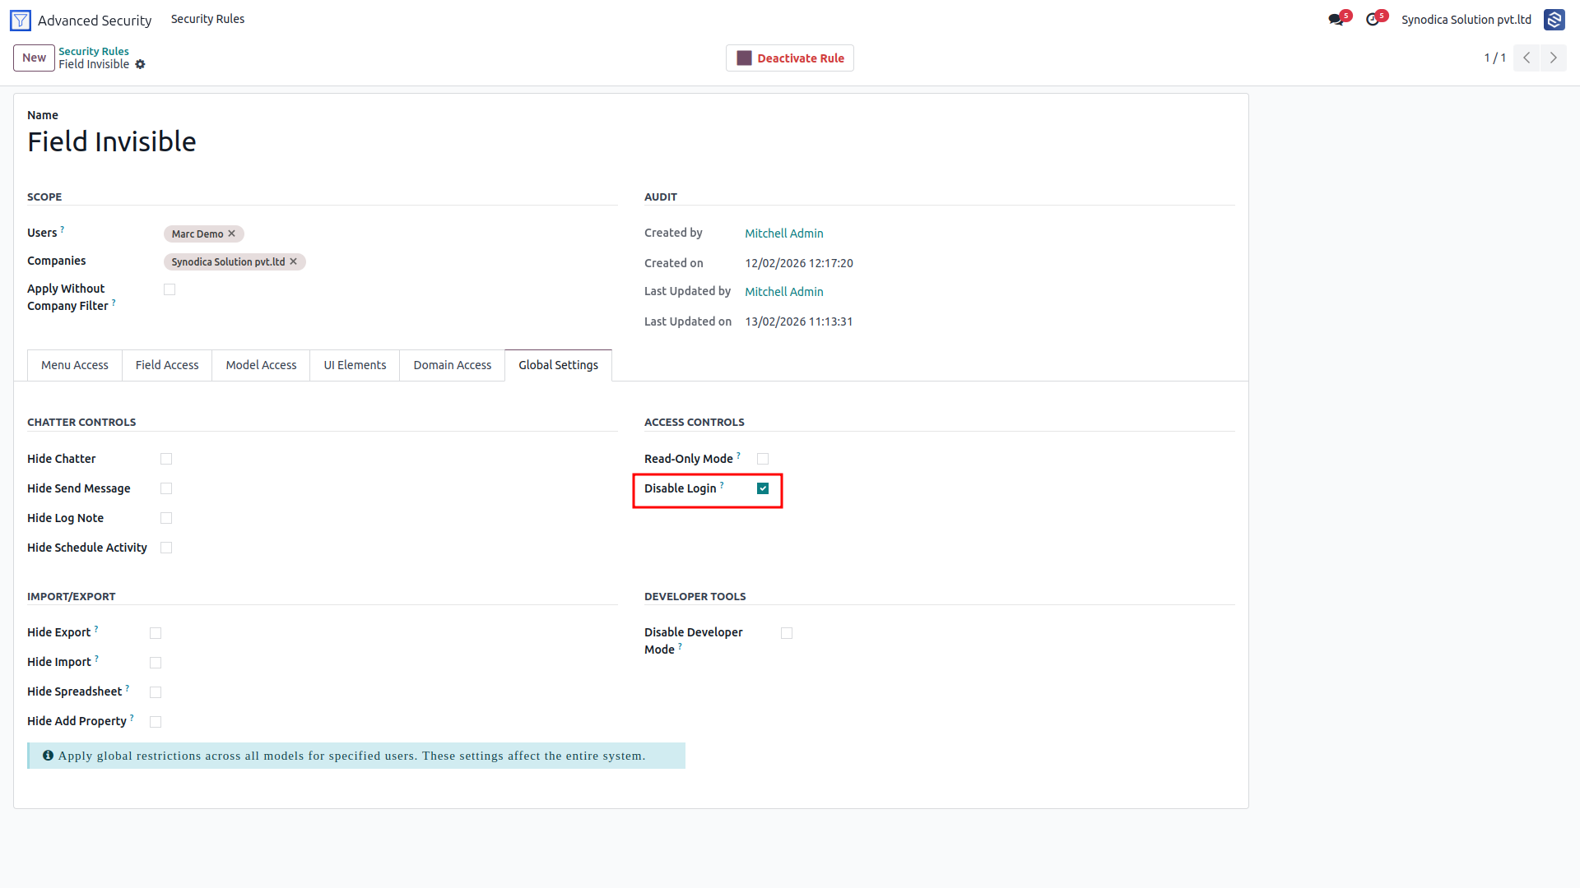Enable the Hide Export checkbox

156,633
